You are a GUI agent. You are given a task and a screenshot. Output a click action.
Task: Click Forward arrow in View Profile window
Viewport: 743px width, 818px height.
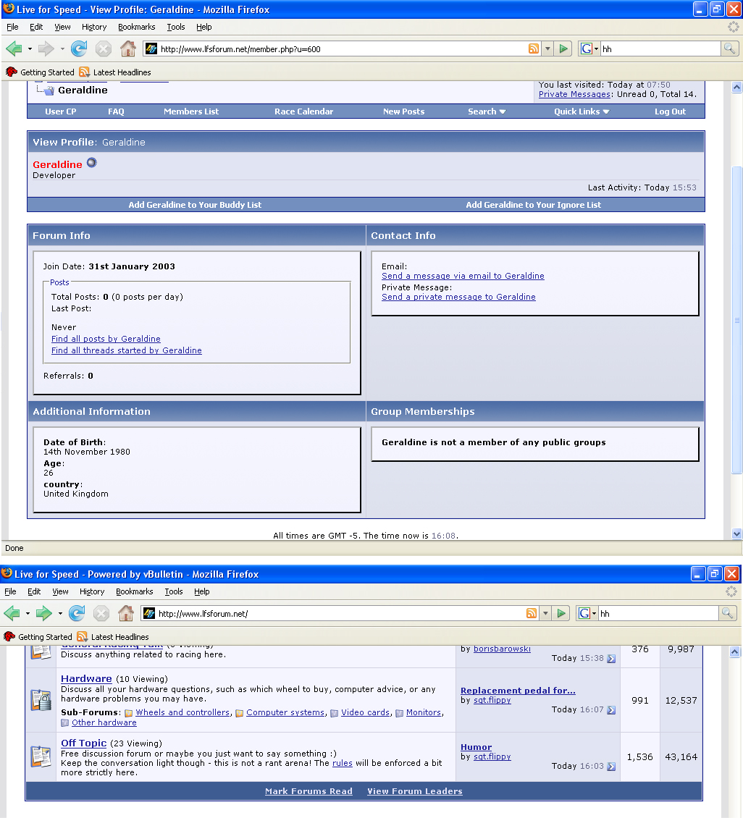(46, 49)
